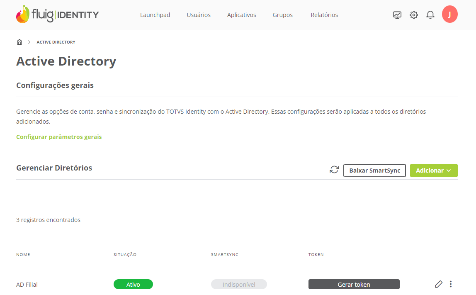
Task: Click Configurar parâmetros gerais link
Action: (59, 137)
